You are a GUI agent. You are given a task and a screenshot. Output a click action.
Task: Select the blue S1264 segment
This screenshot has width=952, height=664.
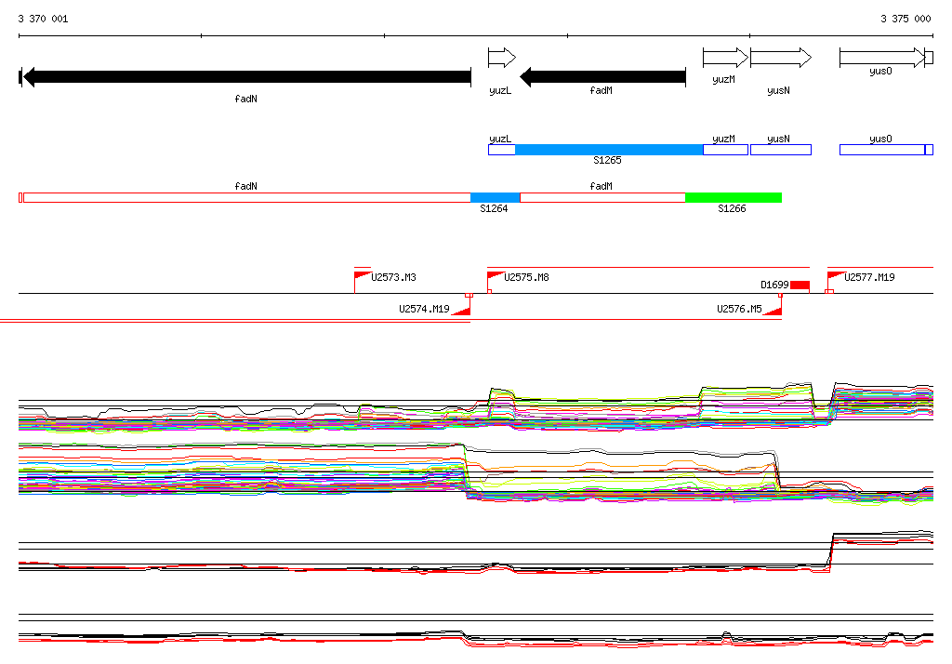(495, 197)
